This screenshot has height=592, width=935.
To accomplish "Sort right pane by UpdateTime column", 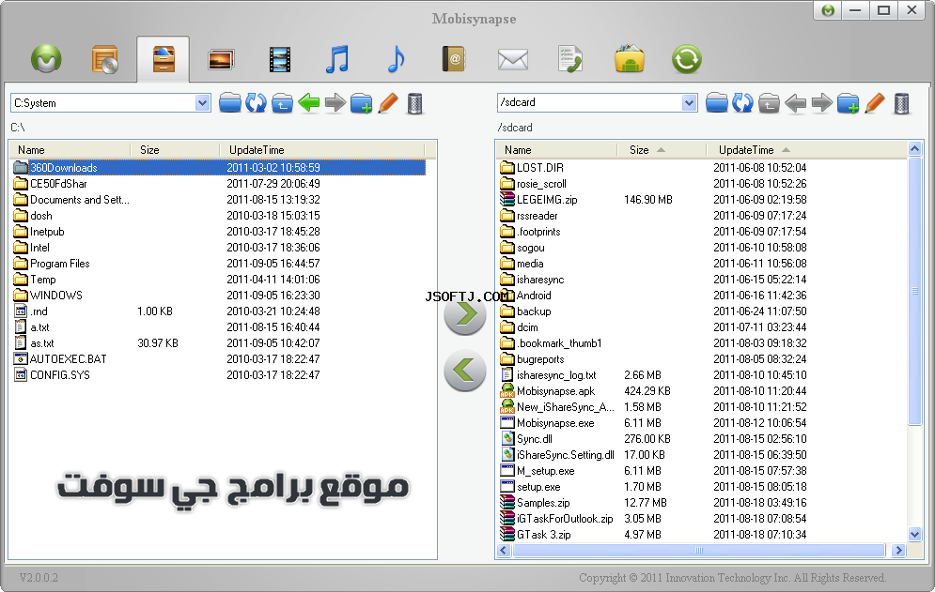I will coord(805,150).
